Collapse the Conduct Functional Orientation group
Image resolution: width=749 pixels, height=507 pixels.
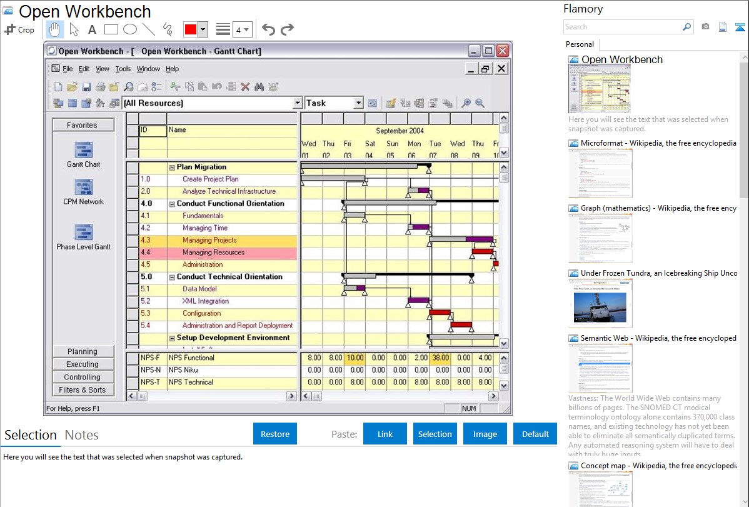[x=172, y=204]
